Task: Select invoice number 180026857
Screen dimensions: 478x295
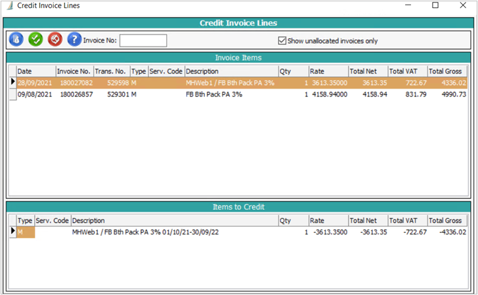Action: 76,94
